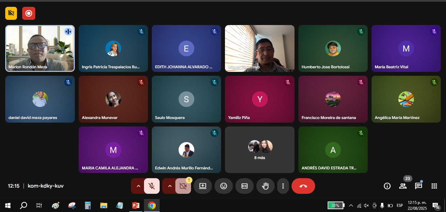Expand video settings arrow beside camera
Viewport: 446px width, 212px height.
pyautogui.click(x=169, y=186)
